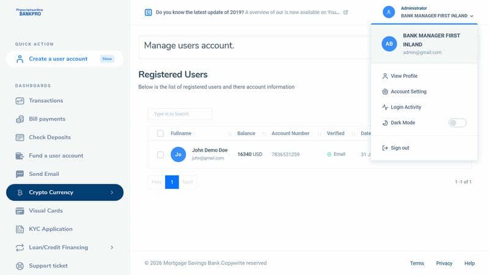Expand Loan/Credit Financing submenu arrow
Screen dimensions: 489x275
click(x=112, y=248)
